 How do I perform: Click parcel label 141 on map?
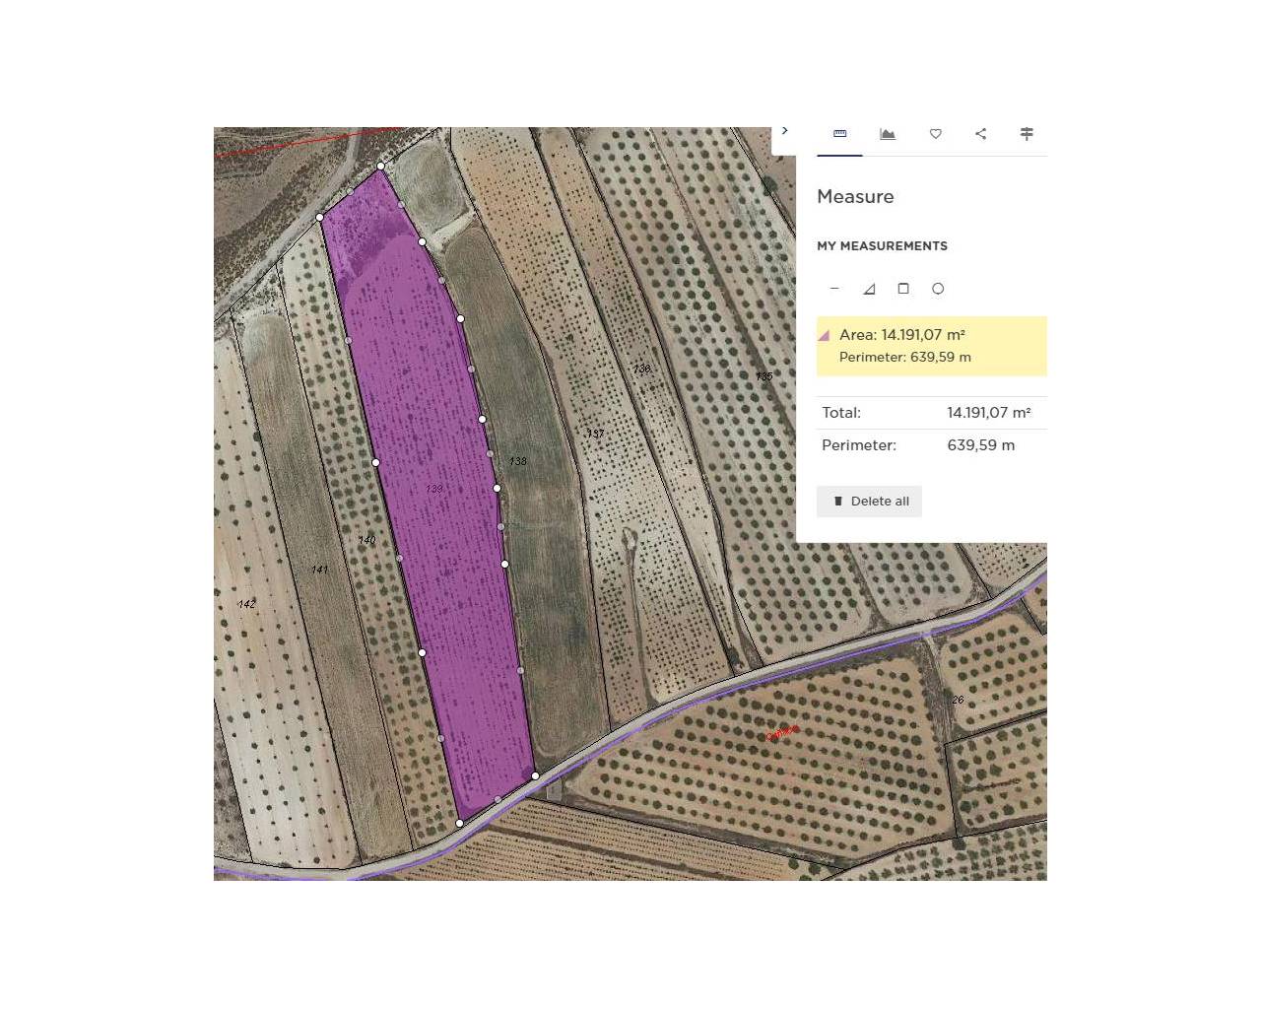[320, 570]
